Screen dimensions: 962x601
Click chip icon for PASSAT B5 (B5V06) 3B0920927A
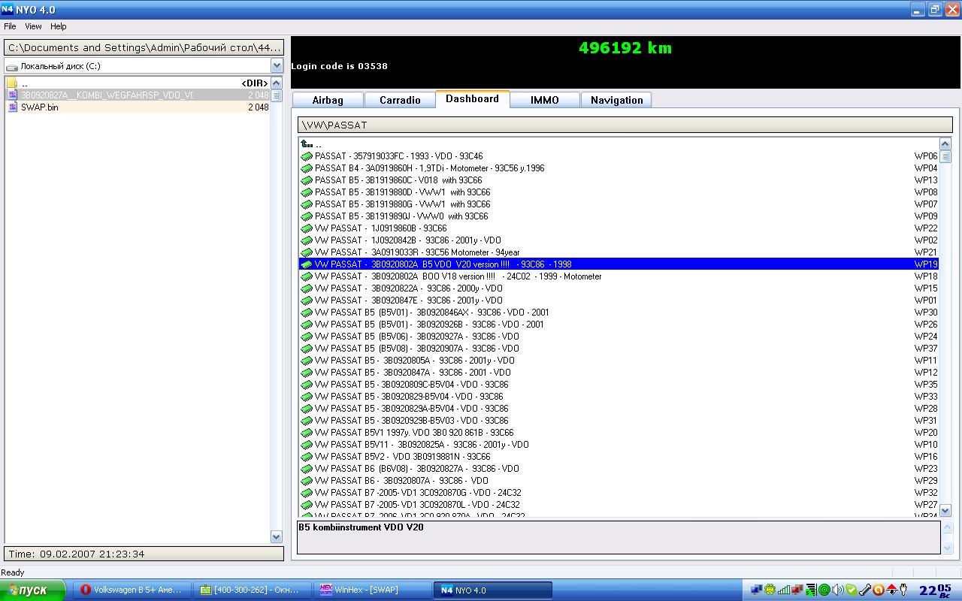click(x=307, y=337)
